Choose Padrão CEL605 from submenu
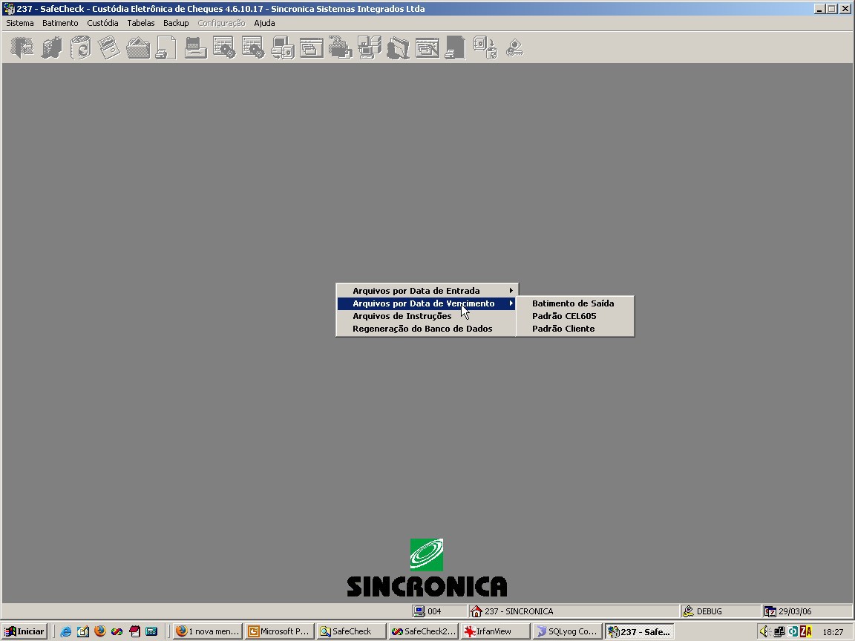This screenshot has height=641, width=855. click(575, 315)
